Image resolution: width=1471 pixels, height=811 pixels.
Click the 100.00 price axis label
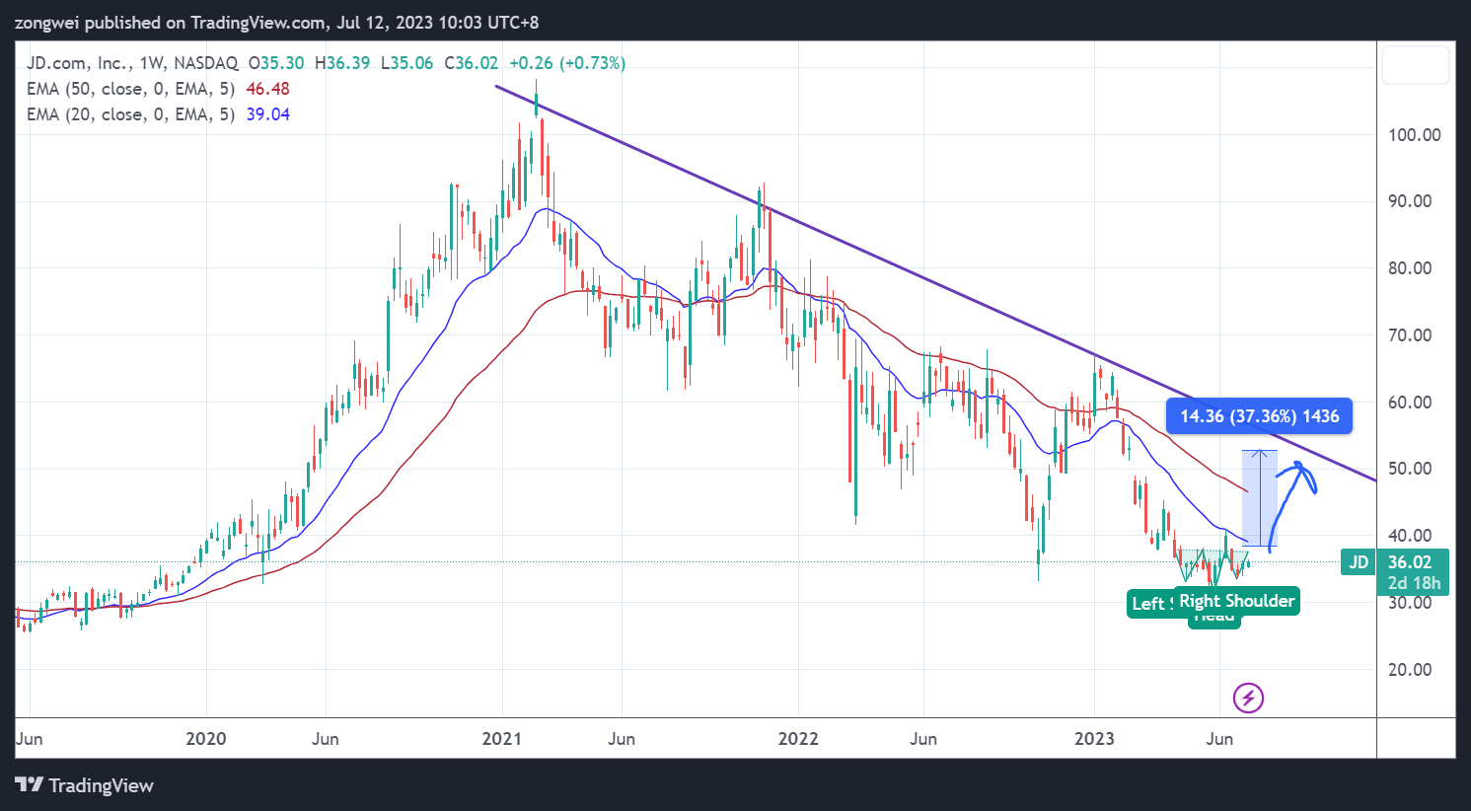pyautogui.click(x=1415, y=135)
